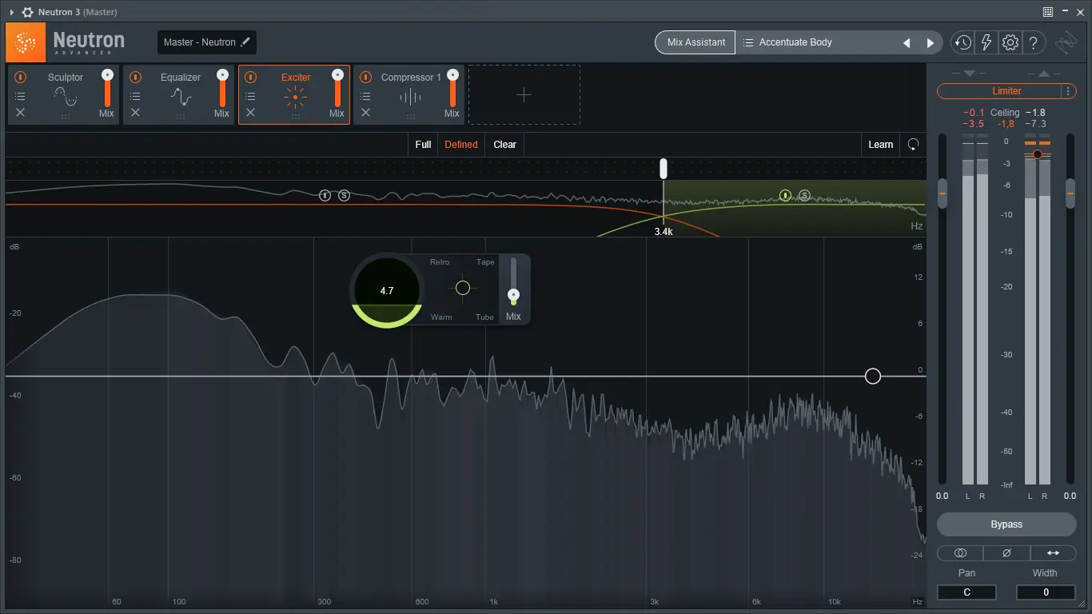Launch the Mix Assistant
Image resolution: width=1092 pixels, height=614 pixels.
(696, 42)
